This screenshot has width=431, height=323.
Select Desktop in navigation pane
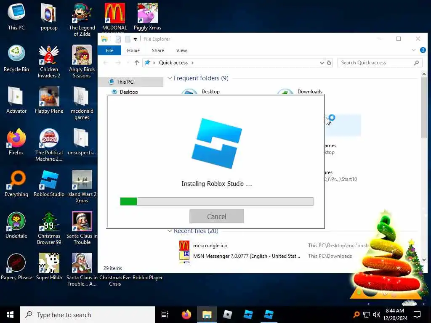pos(129,92)
